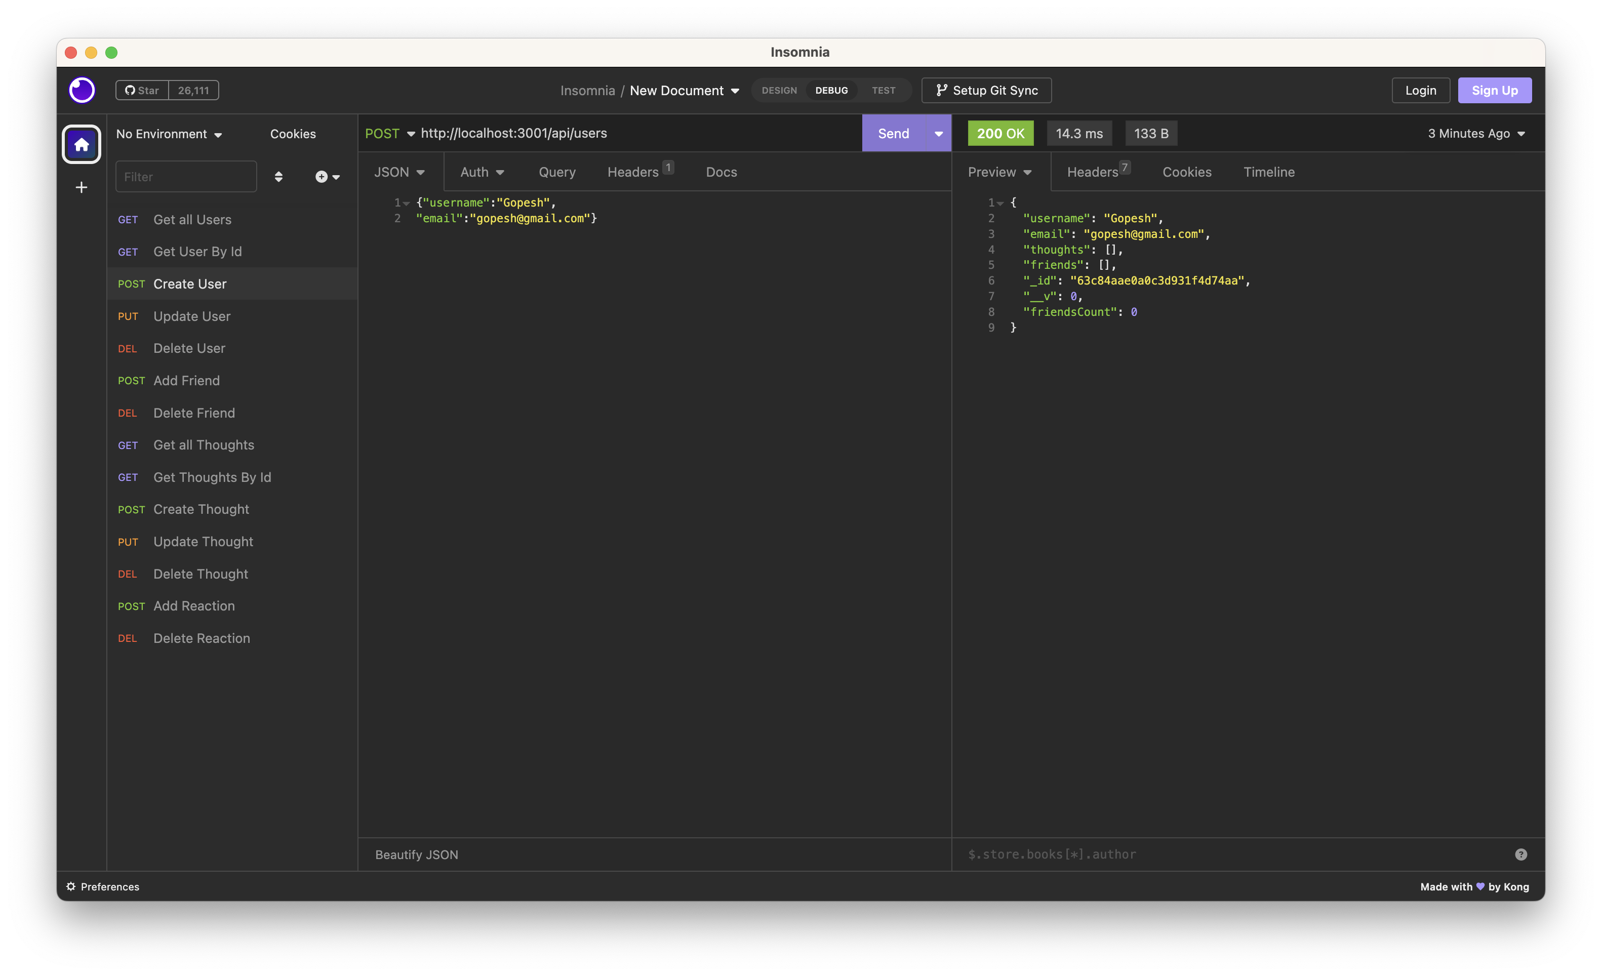Click the request Filter input field

tap(186, 177)
